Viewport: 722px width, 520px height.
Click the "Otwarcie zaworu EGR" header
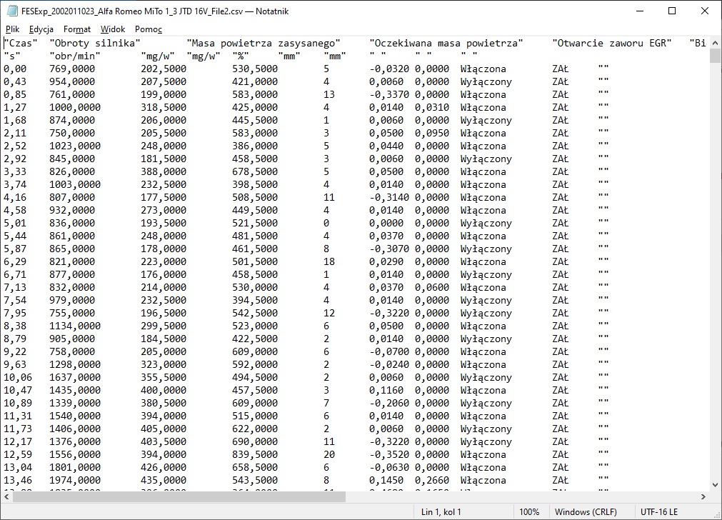tap(612, 44)
